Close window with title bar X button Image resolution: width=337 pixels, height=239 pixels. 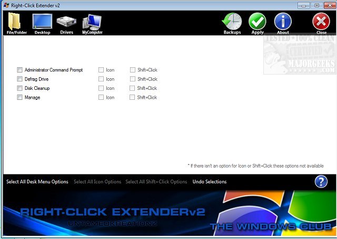coord(330,5)
